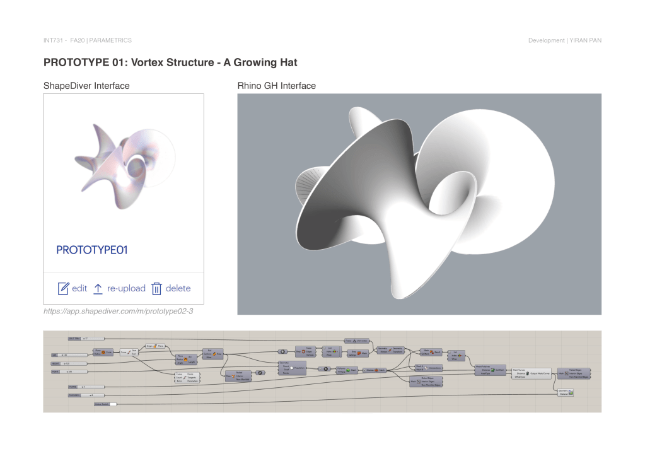Click the Geometry Material preview component
The width and height of the screenshot is (645, 456).
point(566,393)
